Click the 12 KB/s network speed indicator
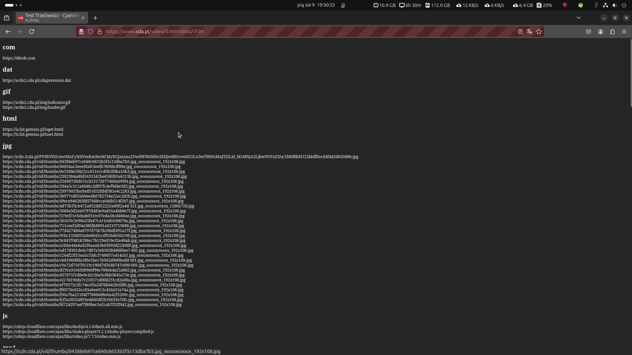The width and height of the screenshot is (632, 355). (467, 5)
